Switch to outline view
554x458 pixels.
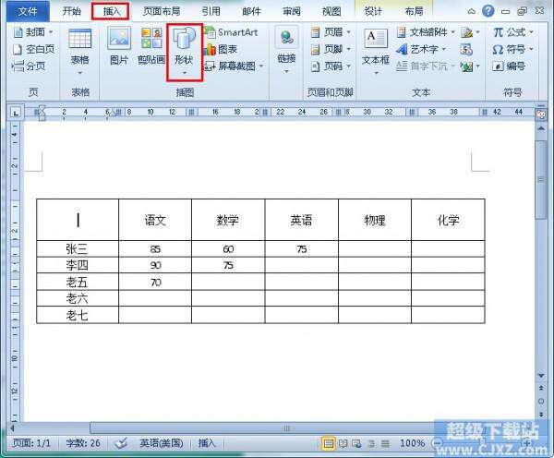click(x=371, y=443)
